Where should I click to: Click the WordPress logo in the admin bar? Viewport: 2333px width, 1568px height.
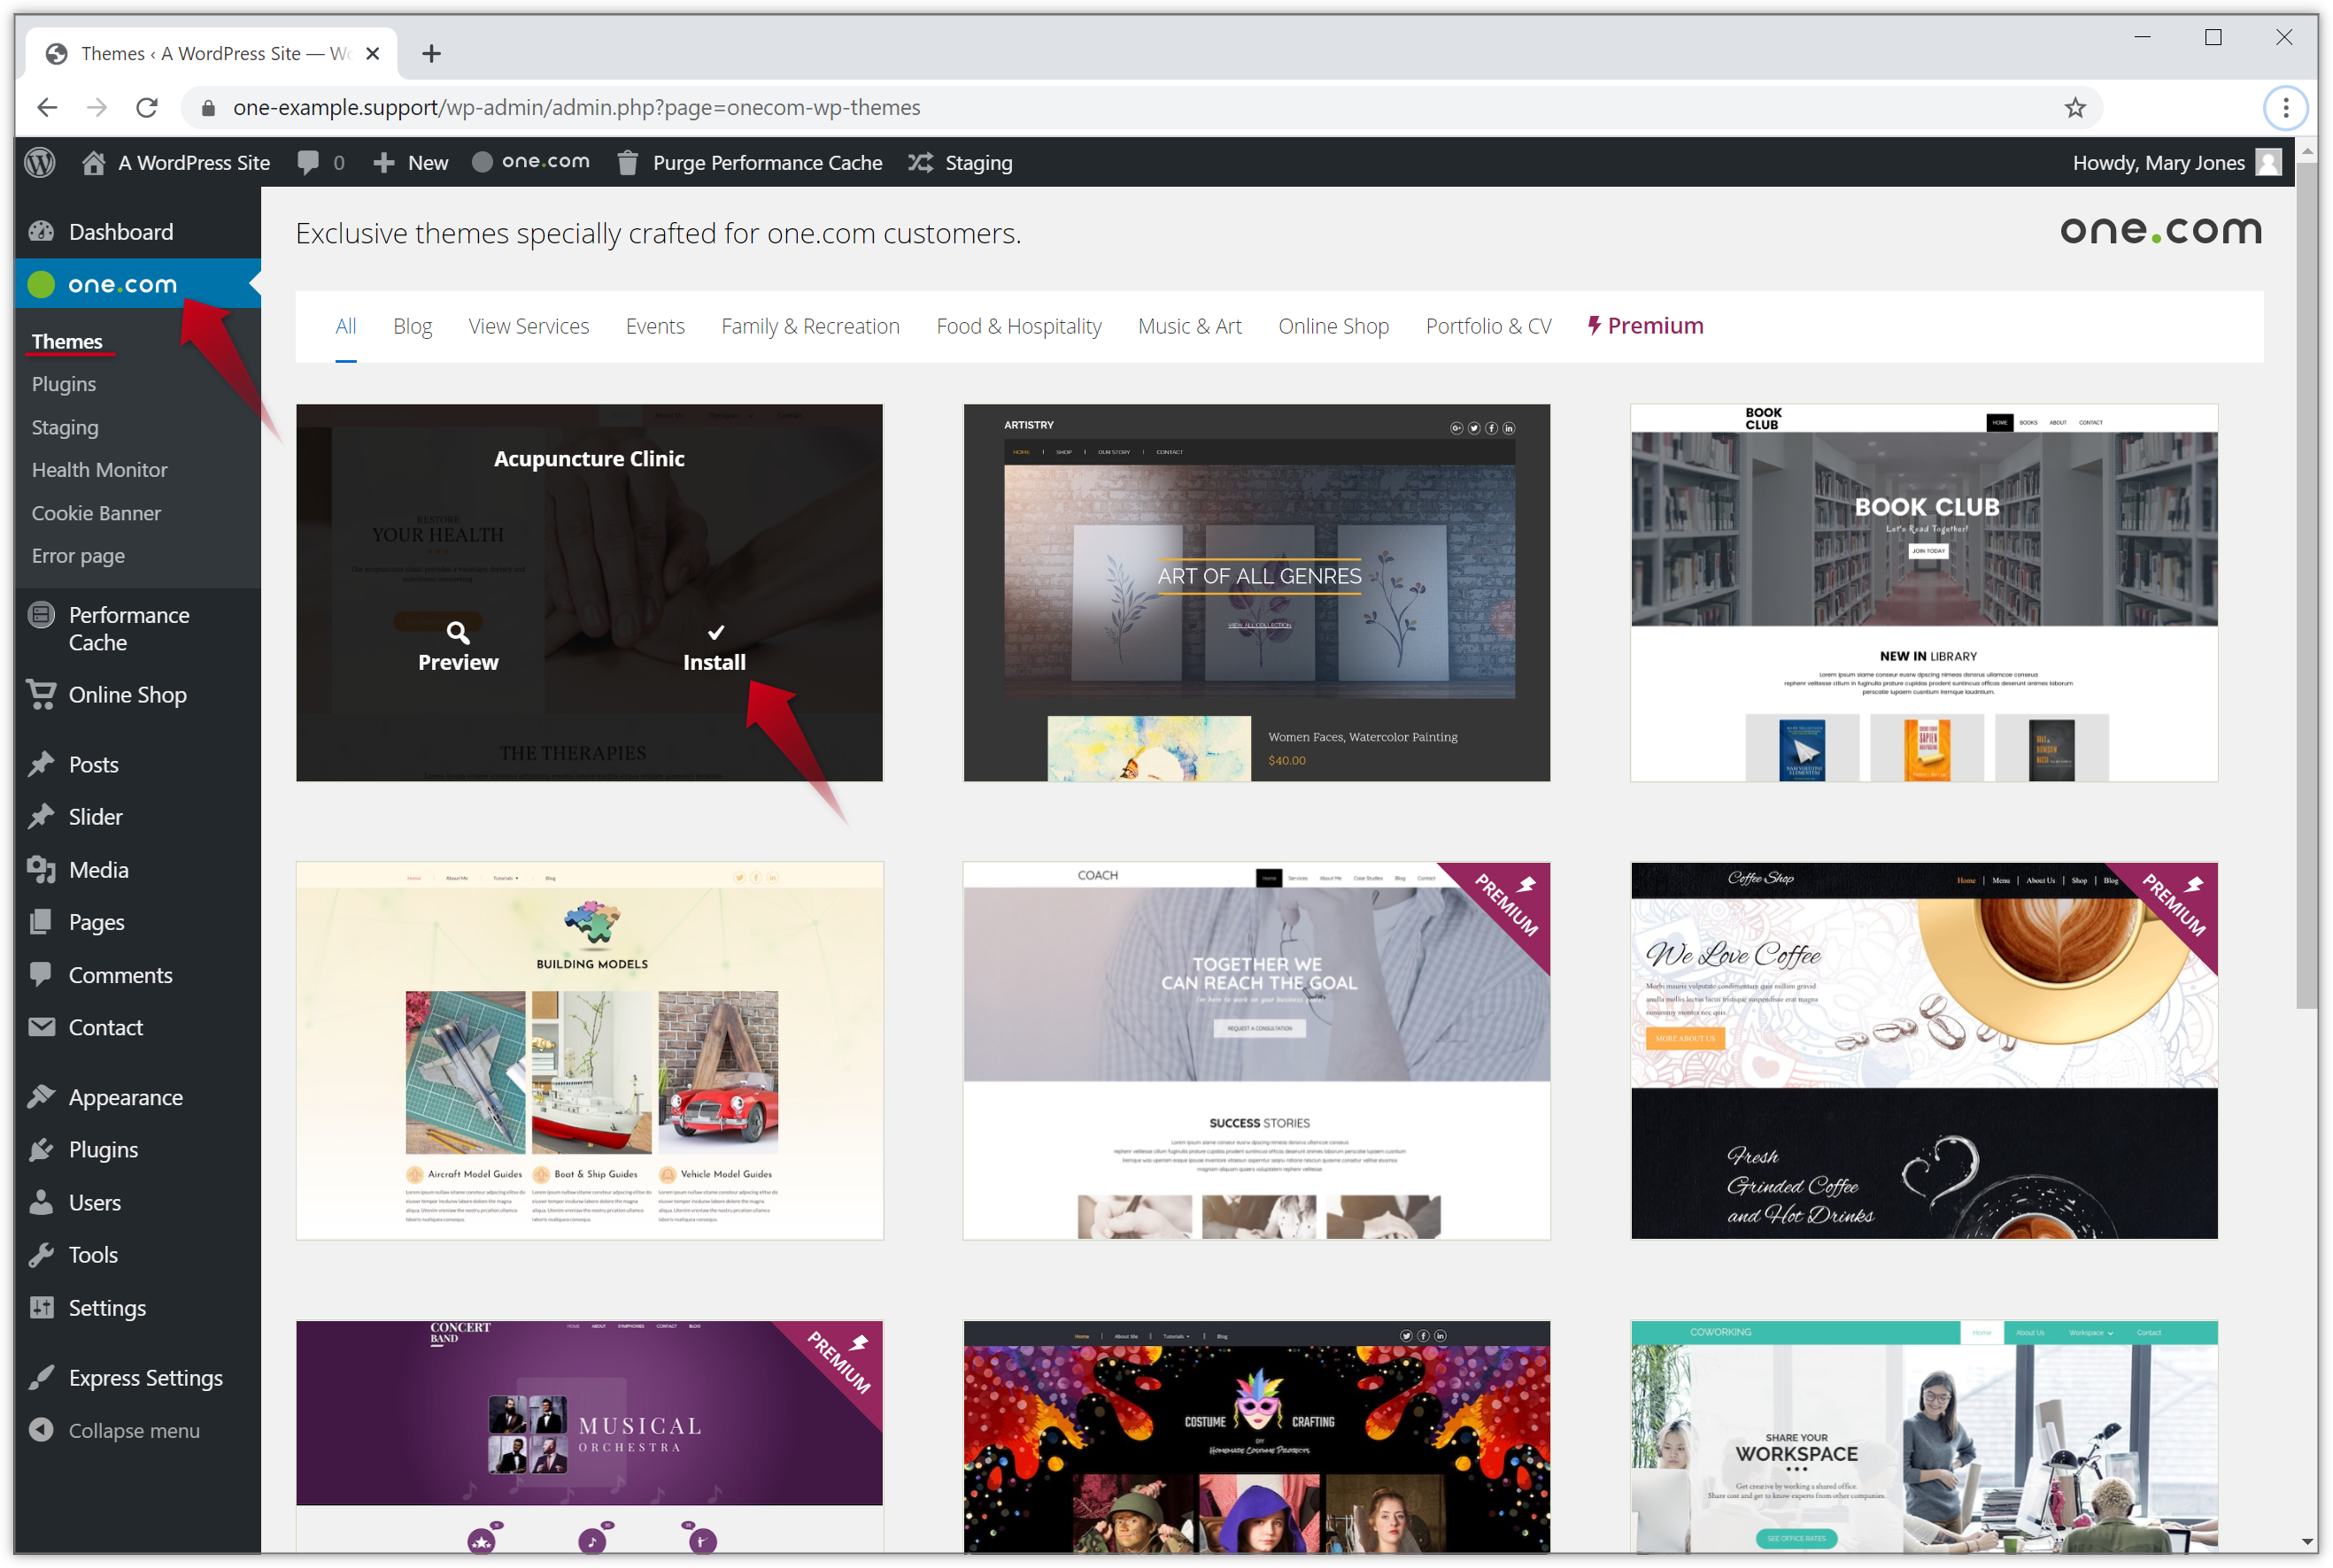click(39, 162)
